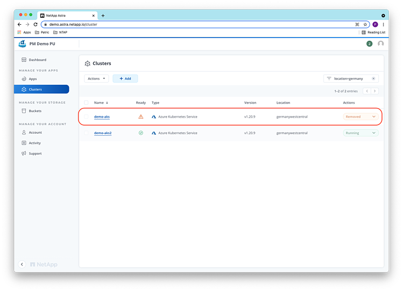Expand the Running status dropdown for demo-aks2
This screenshot has height=291, width=403.
tap(373, 133)
